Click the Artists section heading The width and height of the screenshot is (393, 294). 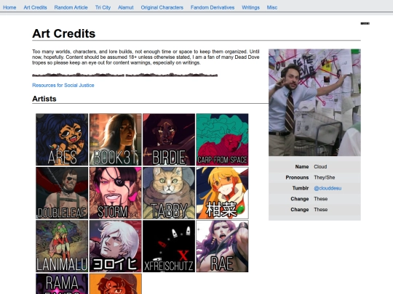(44, 99)
